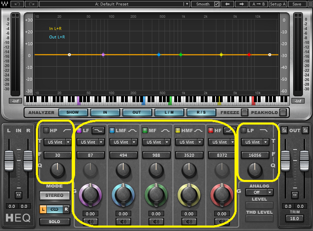This screenshot has width=313, height=231.
Task: Load the next preset with right arrow
Action: (241, 4)
